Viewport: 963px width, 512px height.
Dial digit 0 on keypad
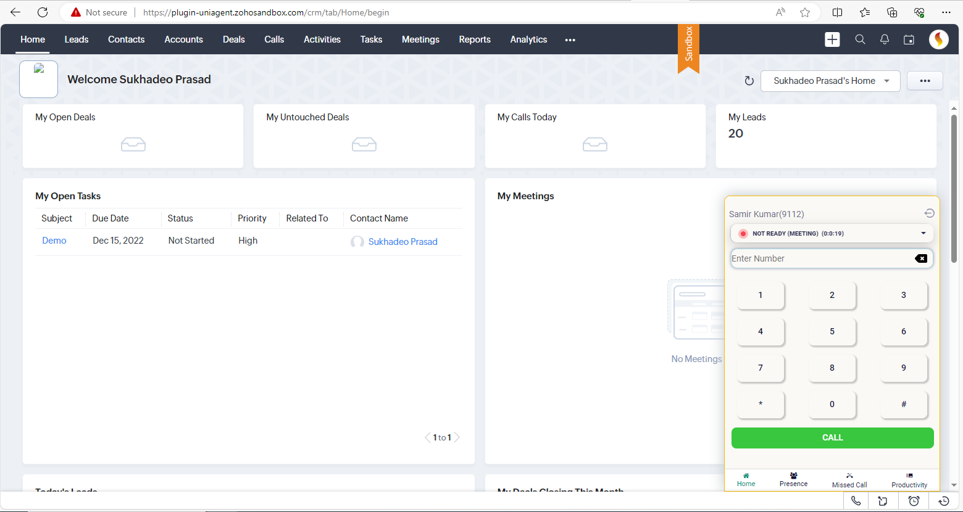coord(832,404)
